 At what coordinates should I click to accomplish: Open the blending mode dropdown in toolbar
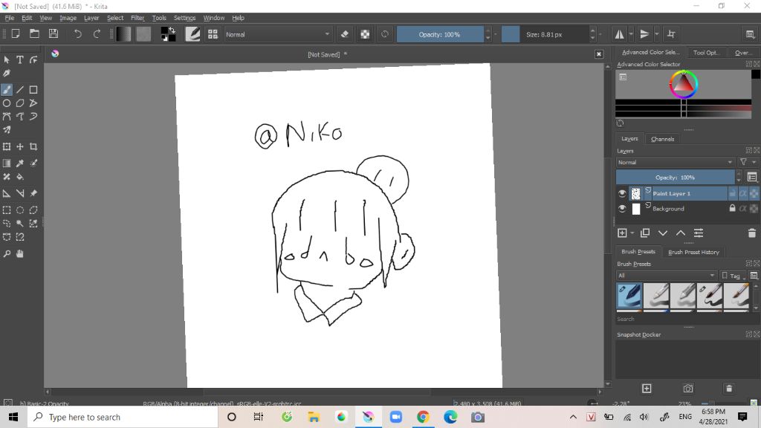(x=278, y=34)
